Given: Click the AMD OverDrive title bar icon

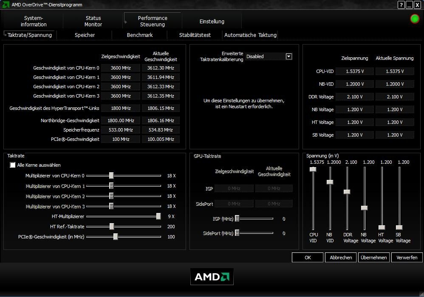Looking at the screenshot, I should click(x=6, y=5).
